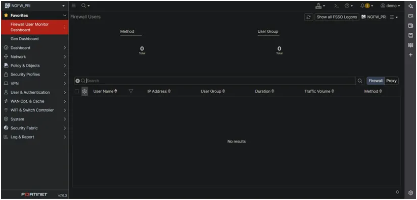The image size is (417, 200).
Task: Select Firewall User Monitor Dashboard
Action: point(35,27)
